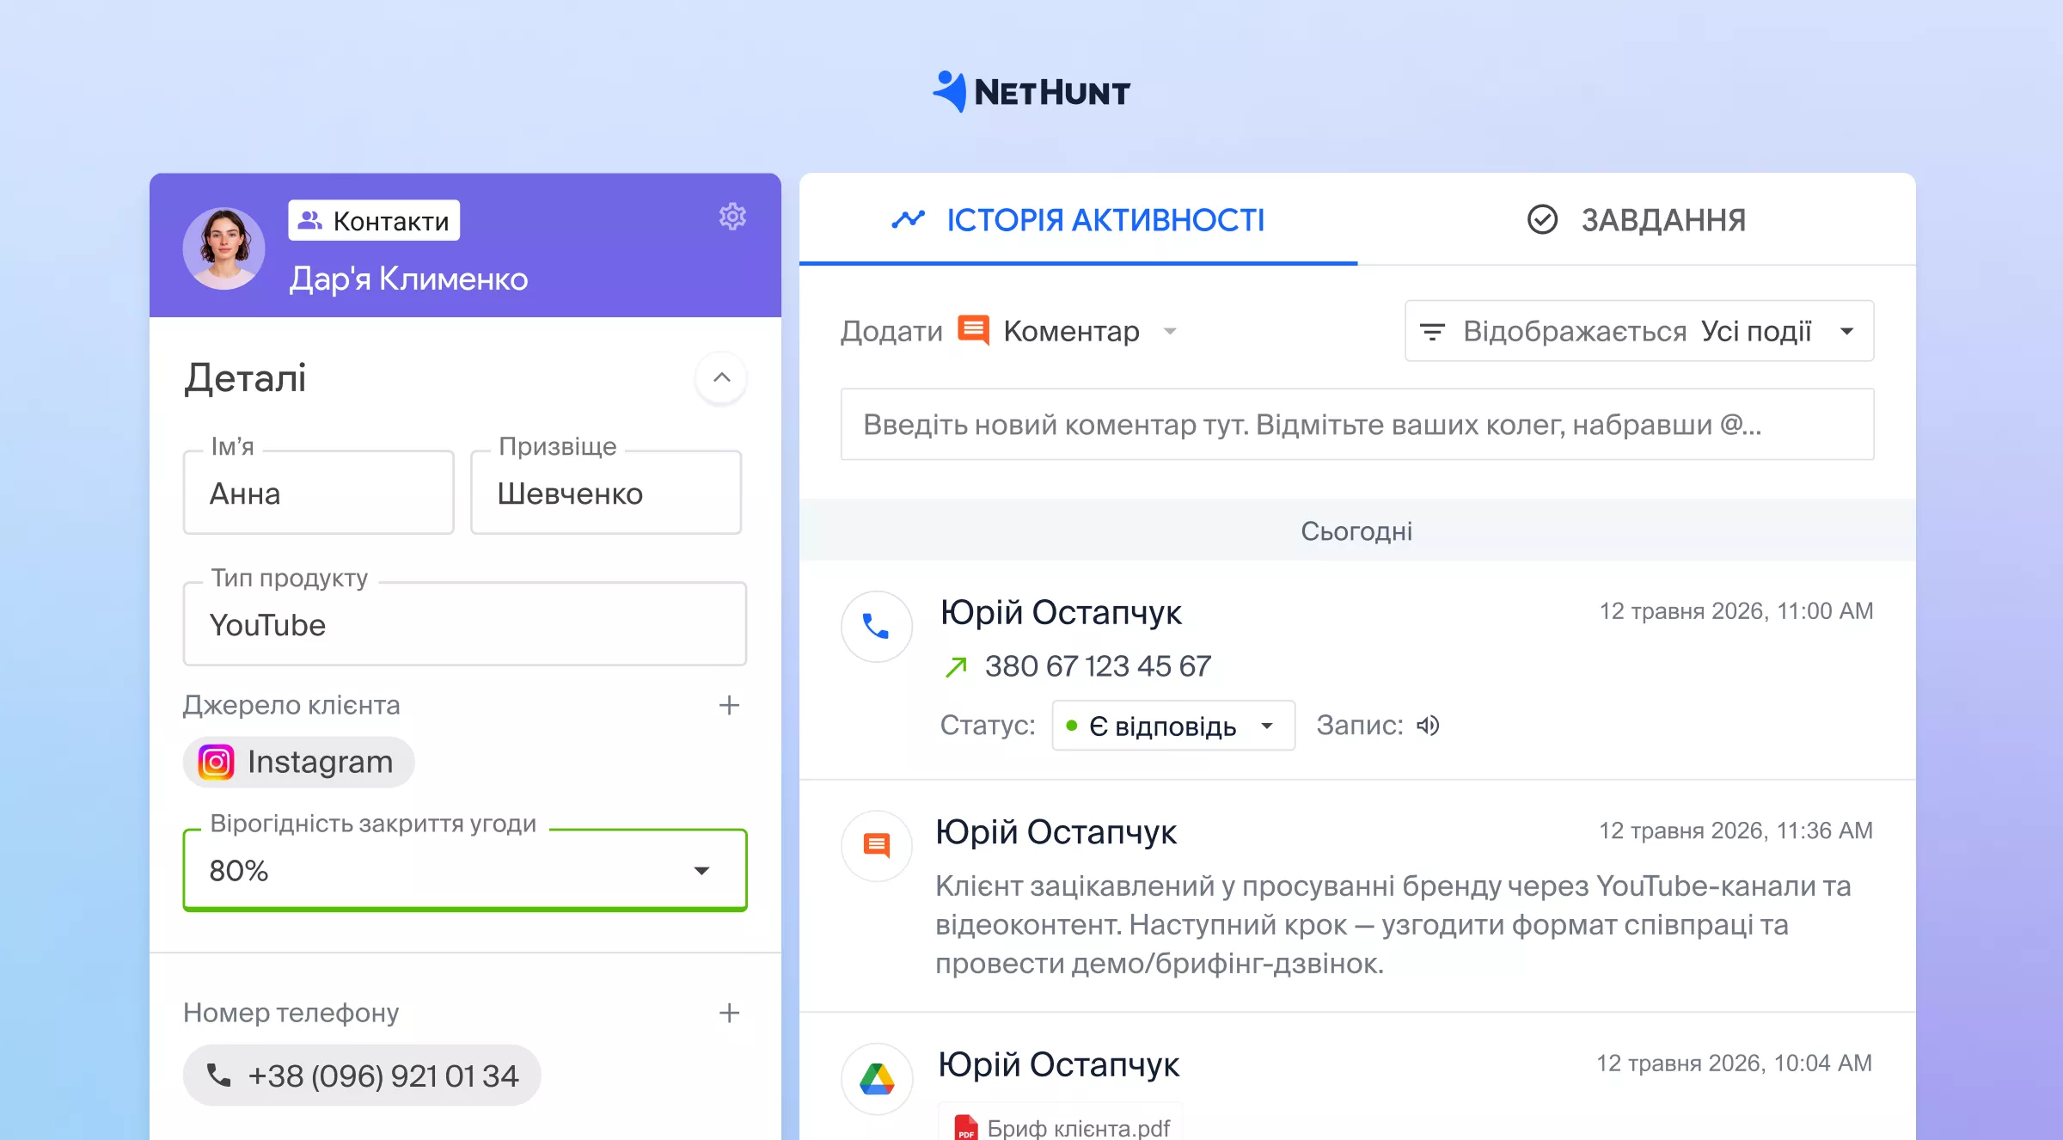
Task: Click timestamp 12 травня 2026, 11:36 AM
Action: (1735, 830)
